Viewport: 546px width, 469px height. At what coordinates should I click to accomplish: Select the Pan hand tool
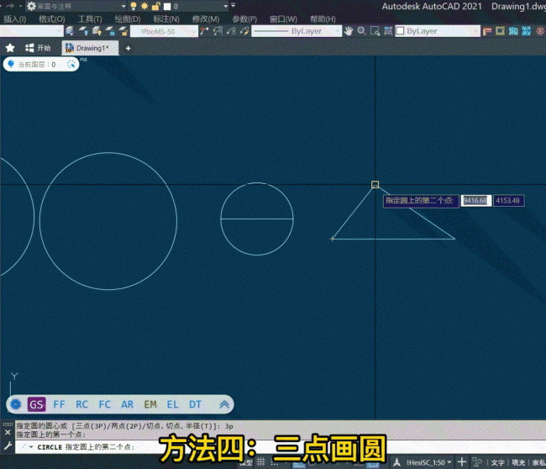[349, 31]
